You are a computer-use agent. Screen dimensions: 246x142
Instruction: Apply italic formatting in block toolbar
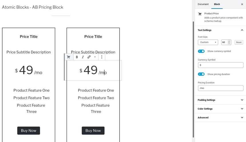click(83, 57)
